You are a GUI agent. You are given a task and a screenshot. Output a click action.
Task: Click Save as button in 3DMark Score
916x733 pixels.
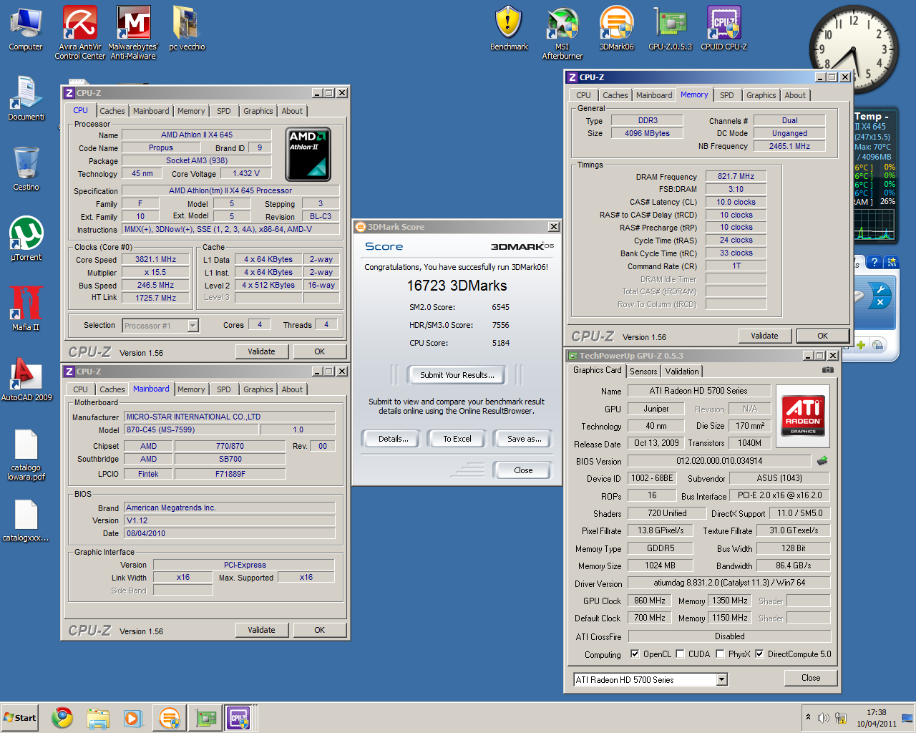pyautogui.click(x=524, y=439)
